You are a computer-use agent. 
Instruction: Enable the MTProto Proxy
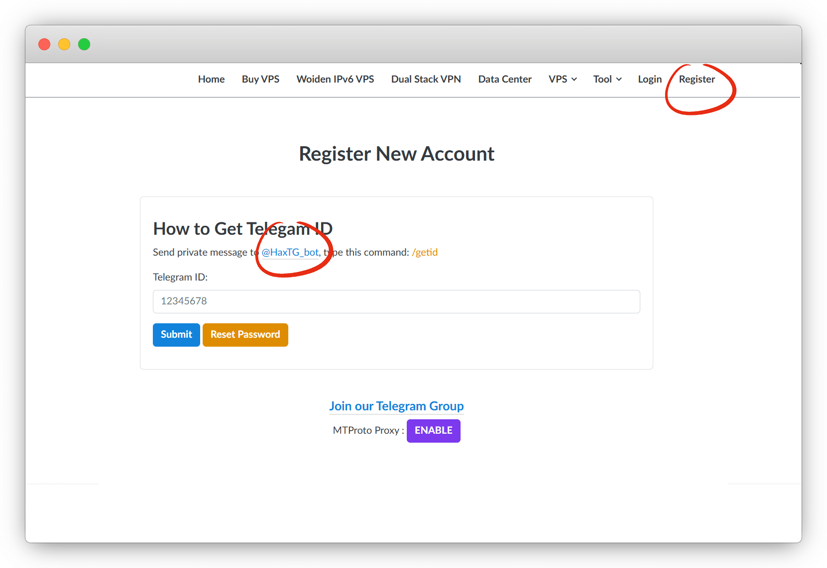433,431
